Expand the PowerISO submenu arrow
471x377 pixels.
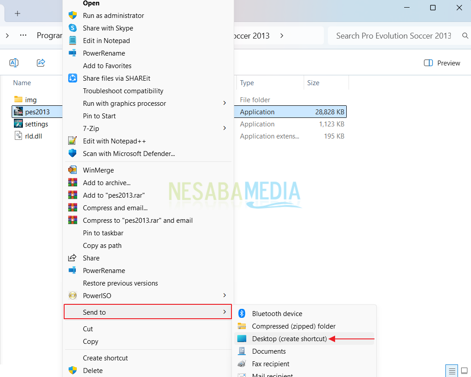(224, 295)
